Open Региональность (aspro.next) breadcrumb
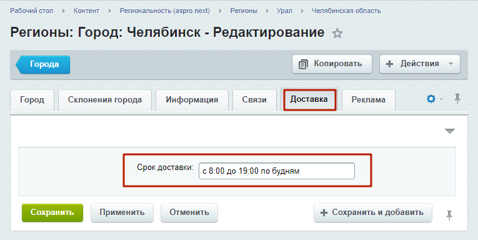The height and width of the screenshot is (240, 478). [x=165, y=11]
